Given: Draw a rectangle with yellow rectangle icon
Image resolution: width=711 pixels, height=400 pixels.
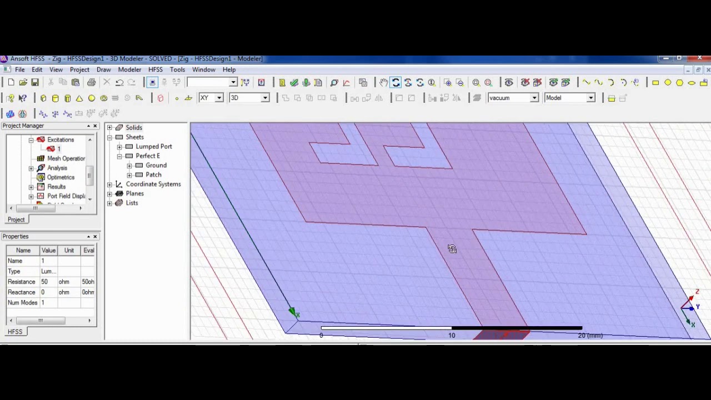Looking at the screenshot, I should 655,82.
